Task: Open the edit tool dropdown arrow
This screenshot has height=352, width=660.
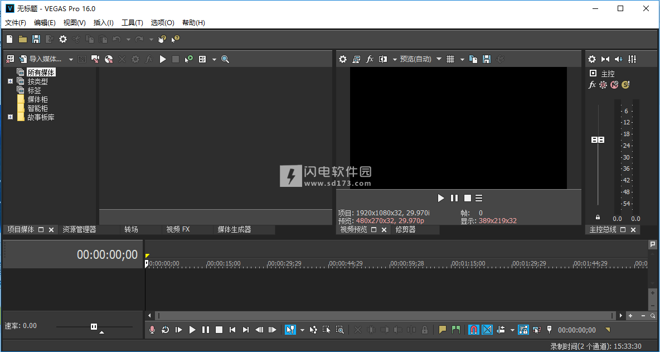Action: point(302,330)
